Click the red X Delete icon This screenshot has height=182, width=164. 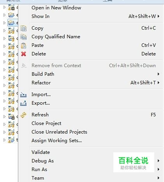tap(24, 54)
